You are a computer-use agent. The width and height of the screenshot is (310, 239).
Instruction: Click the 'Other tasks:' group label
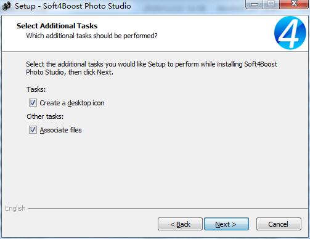pyautogui.click(x=45, y=116)
